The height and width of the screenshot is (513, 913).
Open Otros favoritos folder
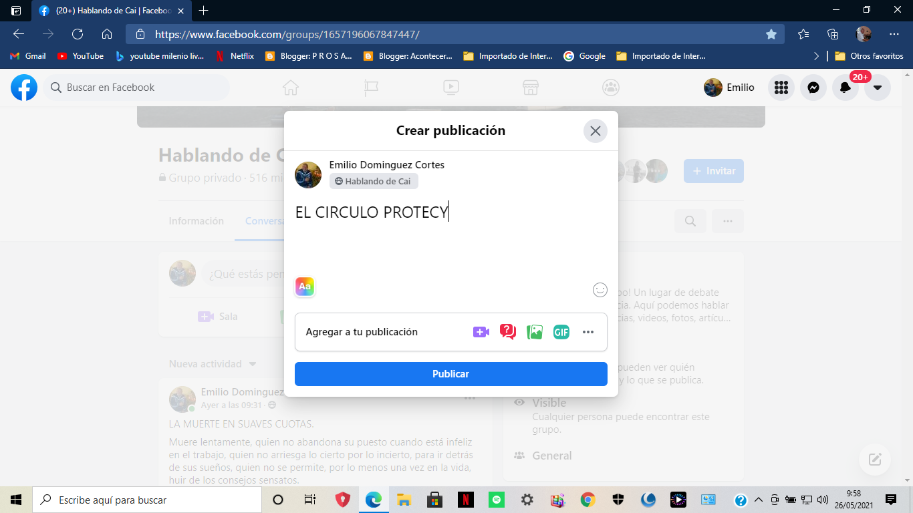pos(869,56)
